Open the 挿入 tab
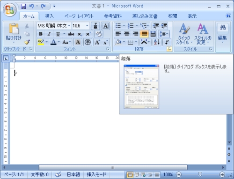This screenshot has width=234, height=179. pyautogui.click(x=50, y=16)
